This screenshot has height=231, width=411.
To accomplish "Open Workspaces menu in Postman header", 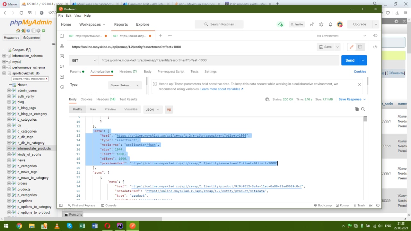I will (x=92, y=24).
